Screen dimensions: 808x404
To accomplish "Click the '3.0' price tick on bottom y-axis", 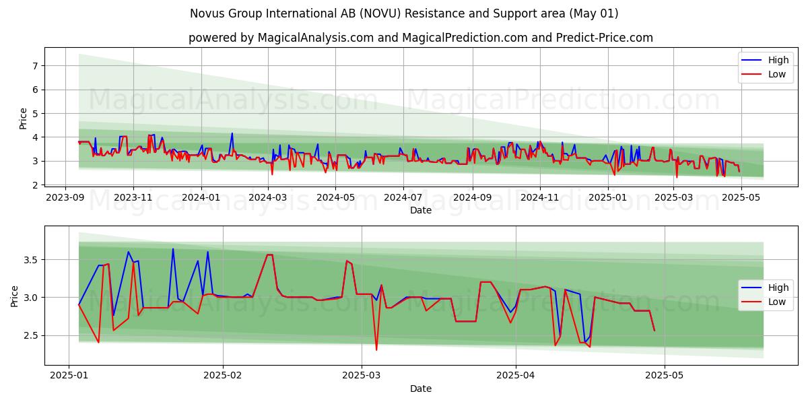I will click(32, 298).
